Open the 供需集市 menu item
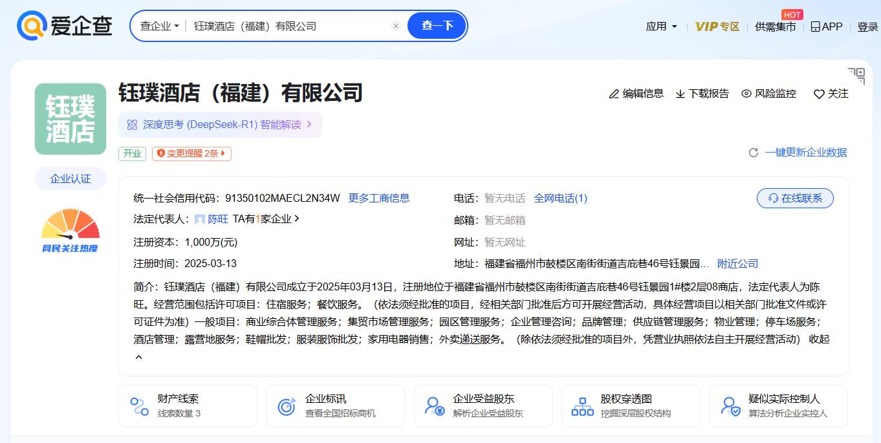This screenshot has width=881, height=443. [776, 27]
